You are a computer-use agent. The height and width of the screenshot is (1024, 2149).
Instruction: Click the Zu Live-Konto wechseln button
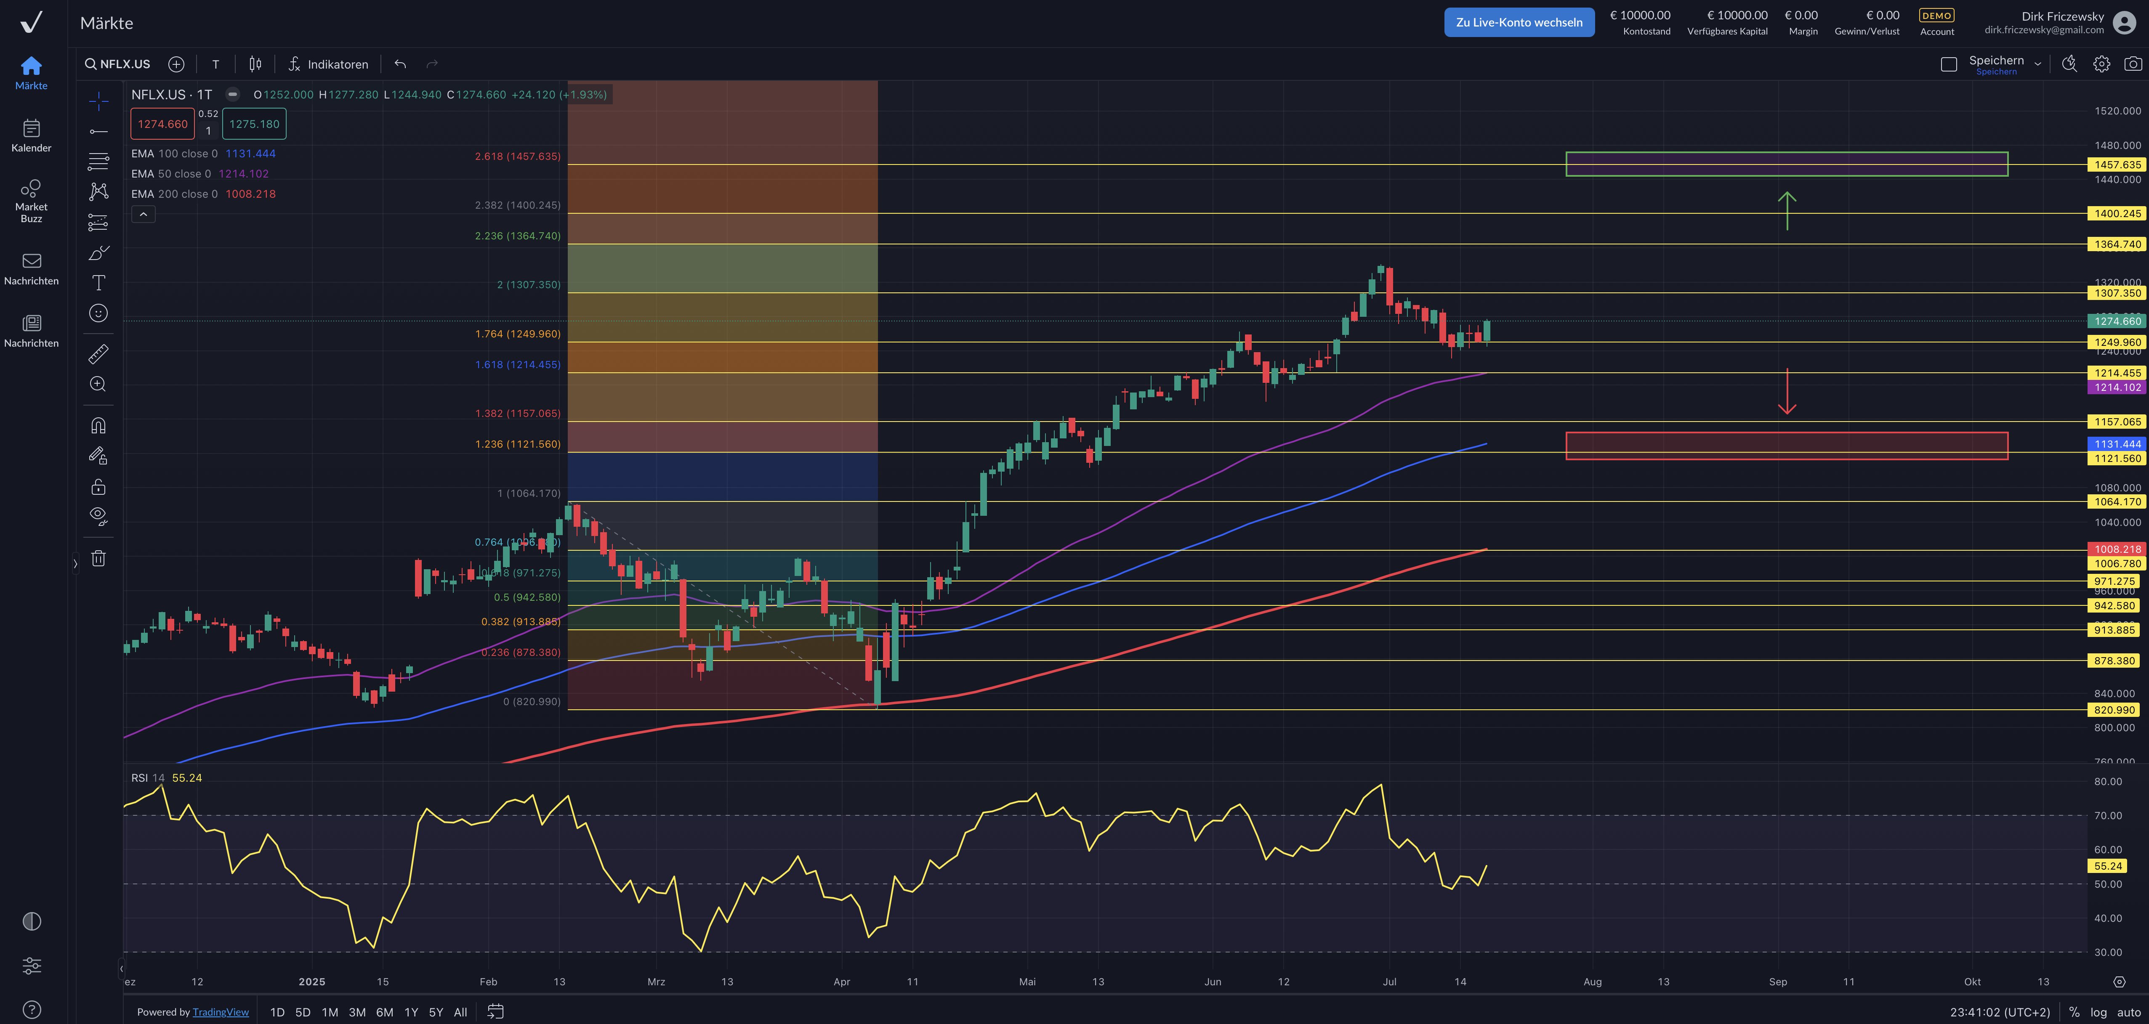1519,22
